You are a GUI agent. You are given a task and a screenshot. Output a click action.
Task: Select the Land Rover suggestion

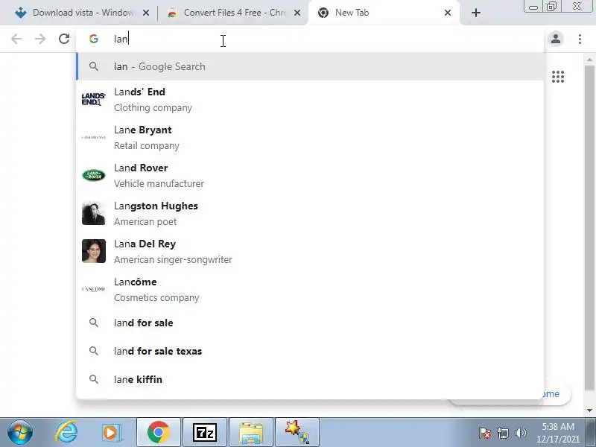[310, 176]
